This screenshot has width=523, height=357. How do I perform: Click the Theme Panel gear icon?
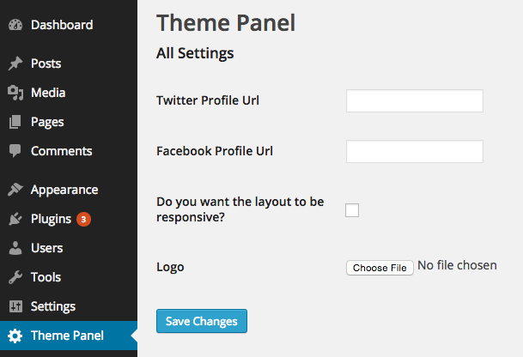pyautogui.click(x=15, y=336)
